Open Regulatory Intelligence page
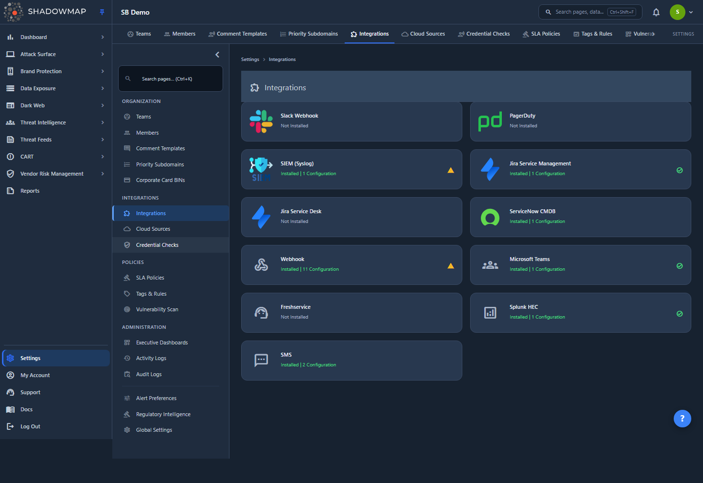The image size is (703, 483). point(171,414)
